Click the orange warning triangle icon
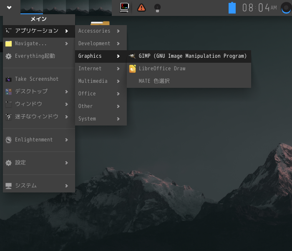This screenshot has height=251, width=292. pyautogui.click(x=141, y=8)
